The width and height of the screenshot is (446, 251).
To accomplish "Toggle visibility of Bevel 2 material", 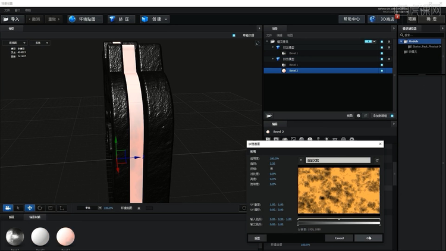I will pos(382,71).
